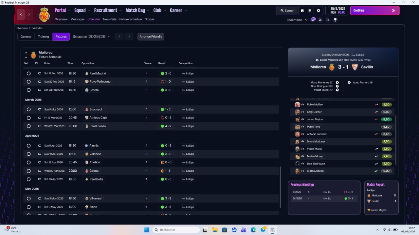Image resolution: width=419 pixels, height=235 pixels.
Task: Open Microsoft Edge from taskbar
Action: (x=253, y=230)
